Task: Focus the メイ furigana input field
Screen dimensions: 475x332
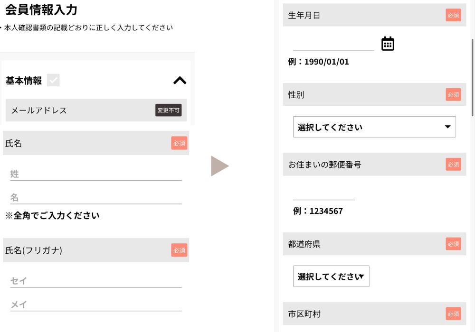Action: 96,304
